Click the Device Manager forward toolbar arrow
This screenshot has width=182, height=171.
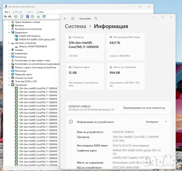point(10,16)
